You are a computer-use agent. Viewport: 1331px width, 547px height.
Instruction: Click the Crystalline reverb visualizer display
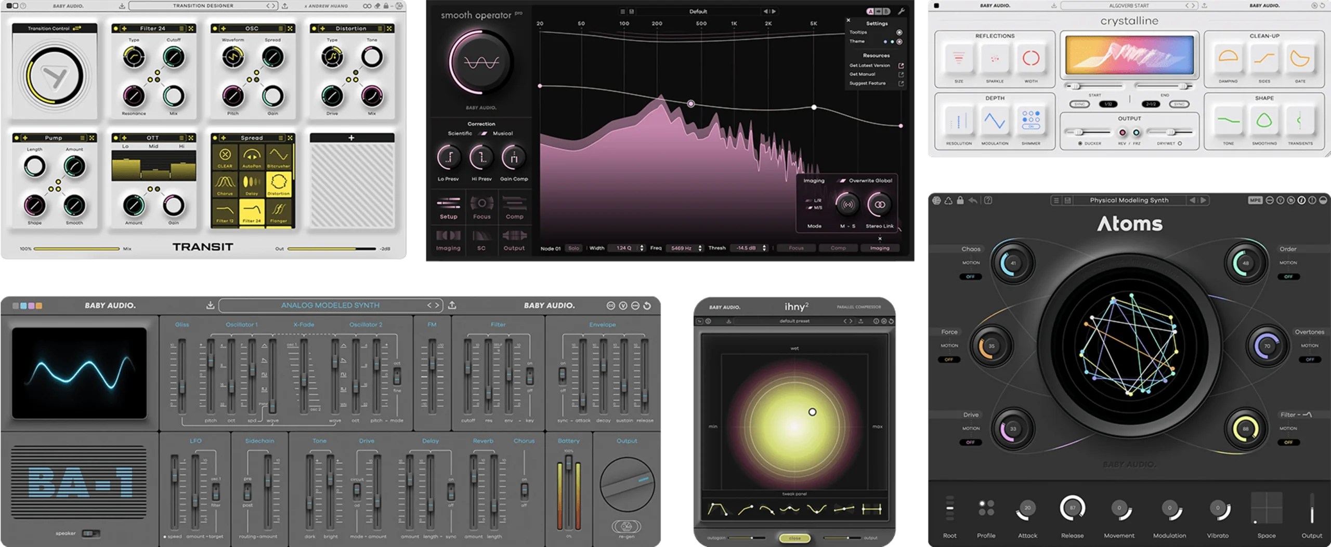coord(1129,56)
